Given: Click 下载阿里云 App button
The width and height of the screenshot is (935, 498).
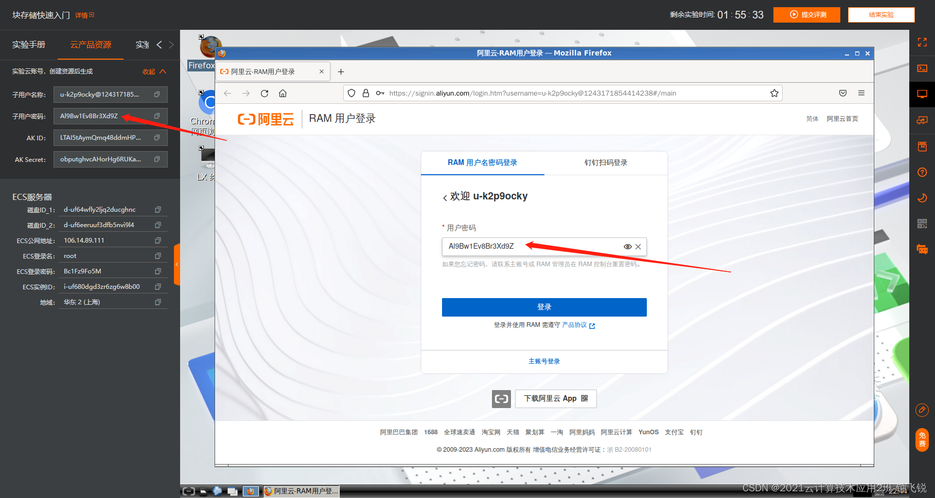Looking at the screenshot, I should [x=556, y=399].
